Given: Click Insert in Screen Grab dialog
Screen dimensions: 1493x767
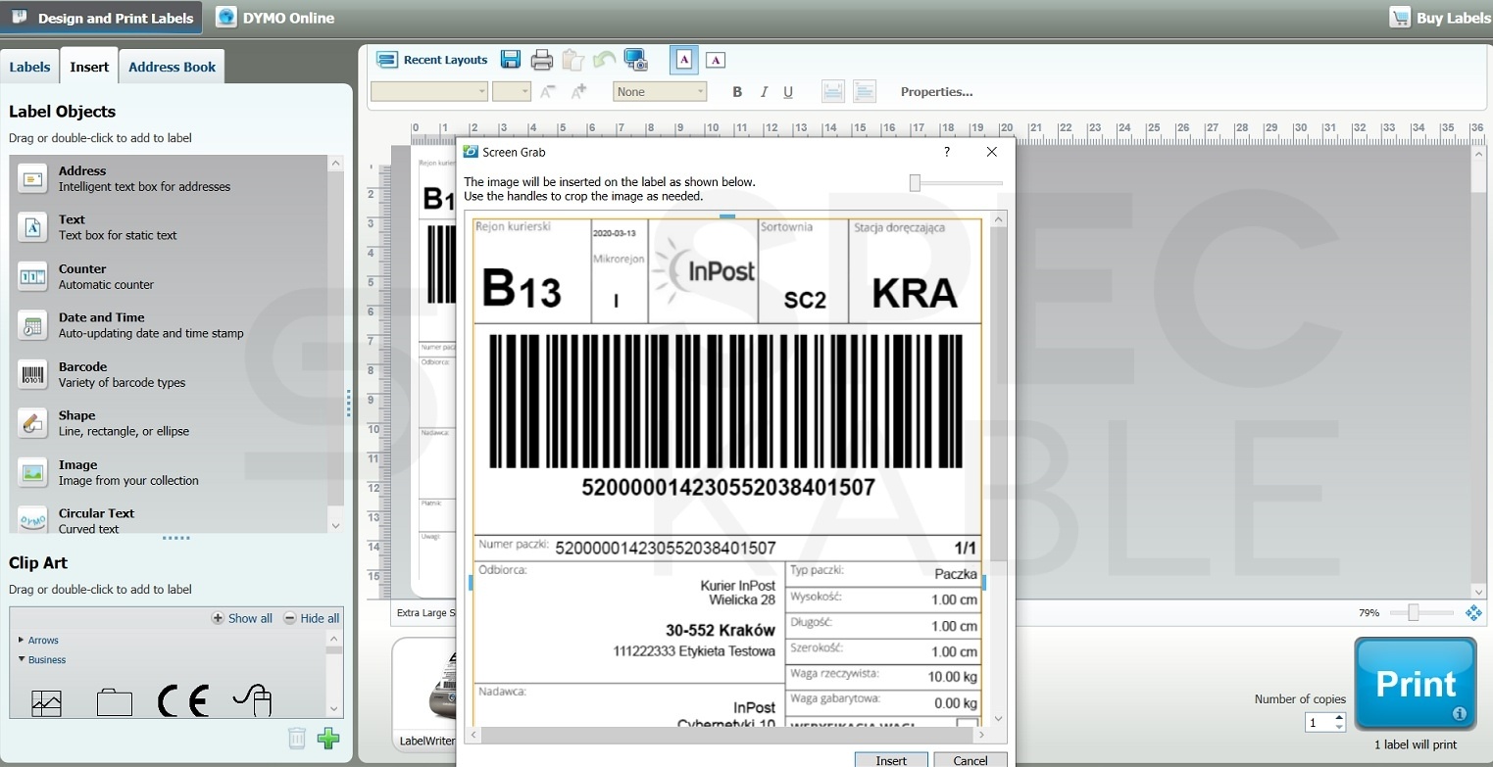Looking at the screenshot, I should coord(891,760).
